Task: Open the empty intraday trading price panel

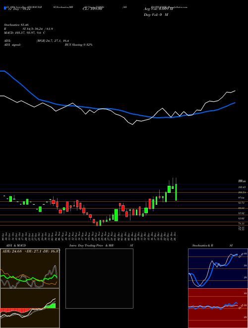Action: point(99,278)
